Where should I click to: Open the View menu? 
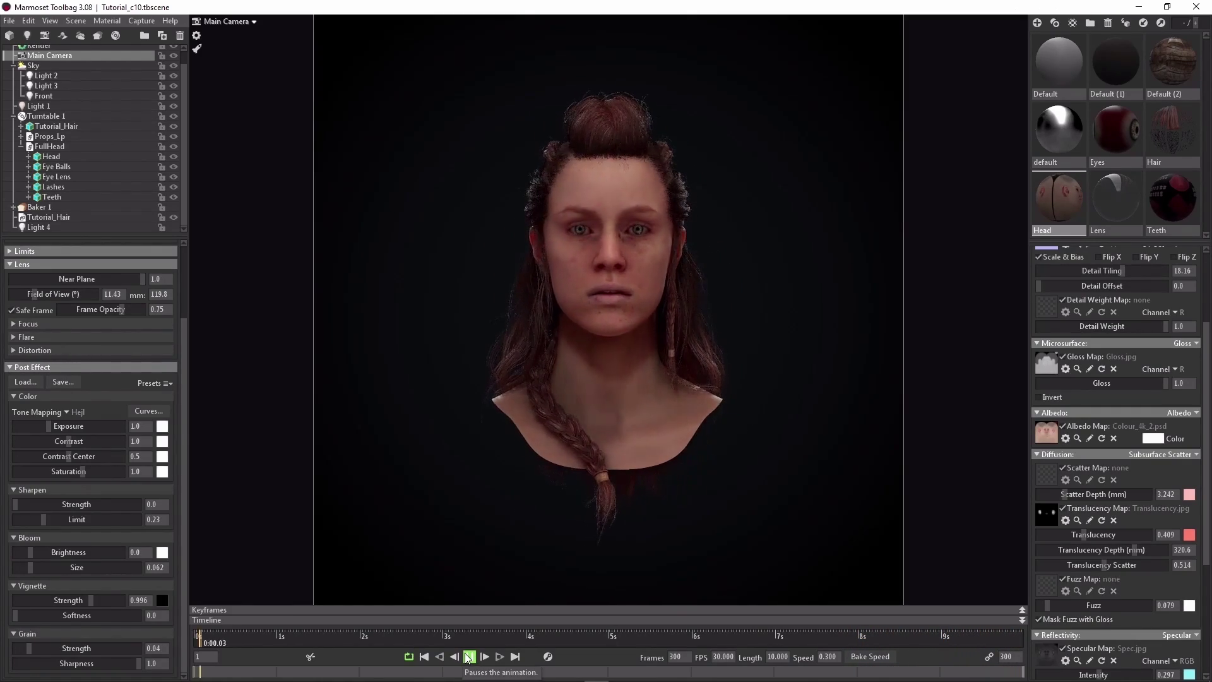[x=50, y=21]
